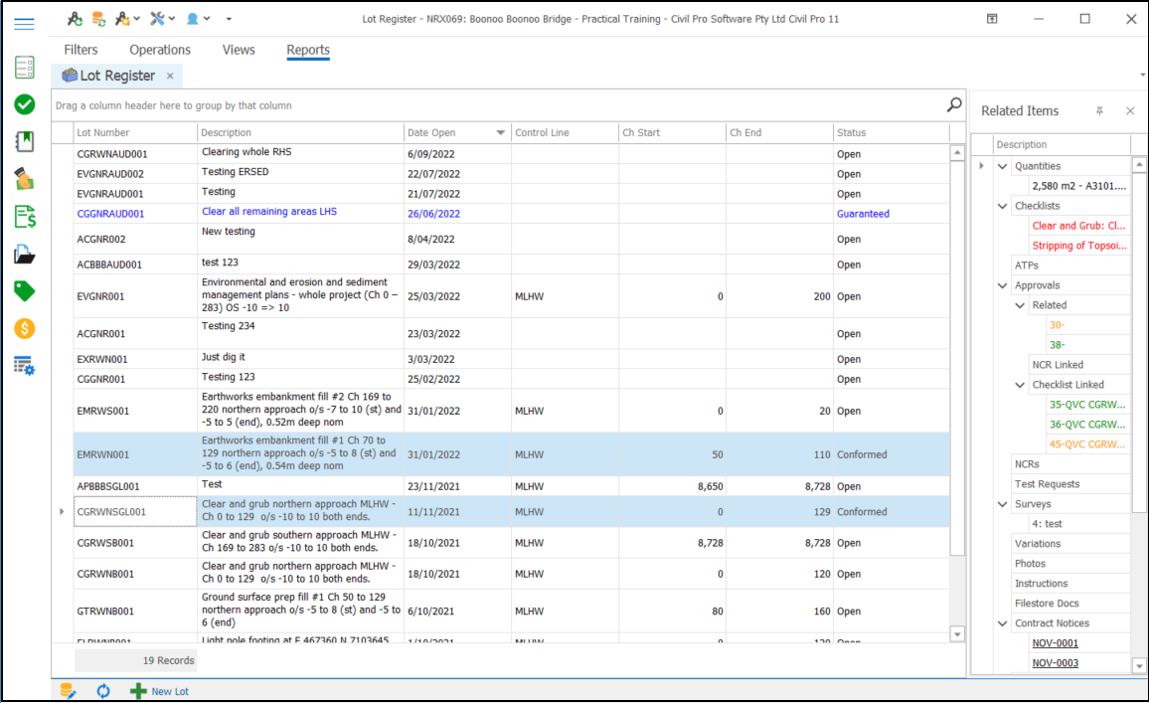Collapse the Quantities group in Related Items
1149x703 pixels.
[x=1002, y=165]
